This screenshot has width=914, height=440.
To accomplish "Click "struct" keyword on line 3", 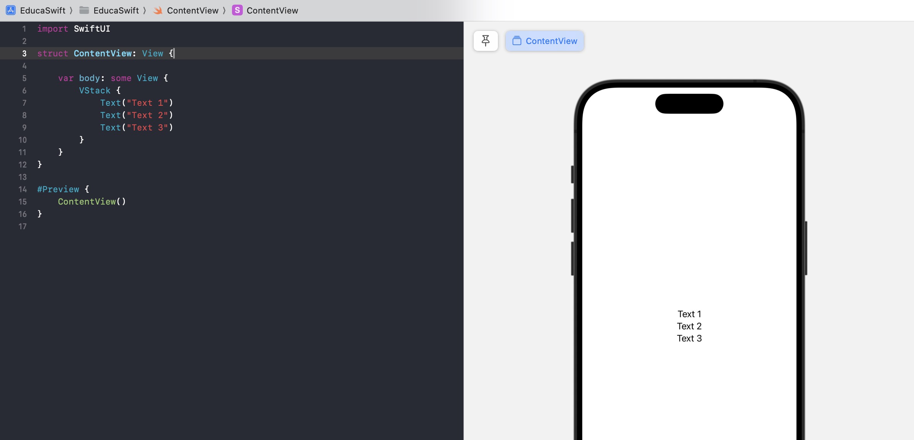I will tap(53, 54).
